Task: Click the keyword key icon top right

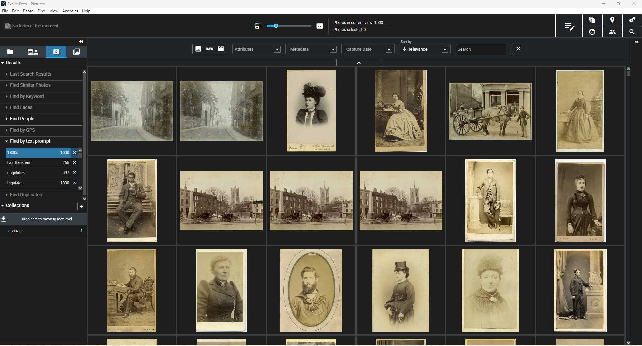Action: [632, 20]
